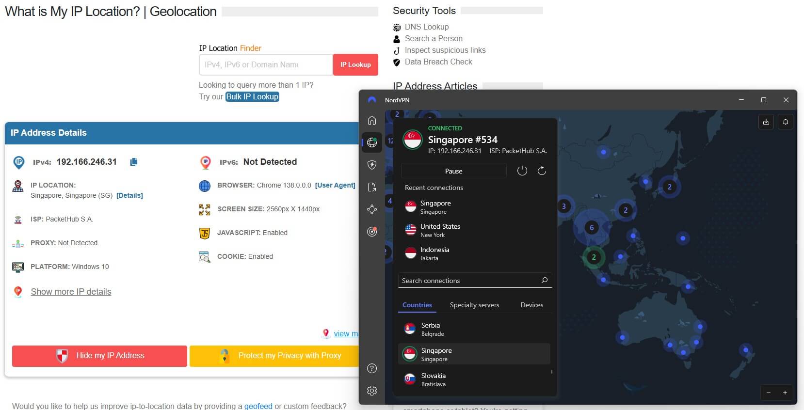
Task: Open Search a Person link
Action: coord(434,39)
